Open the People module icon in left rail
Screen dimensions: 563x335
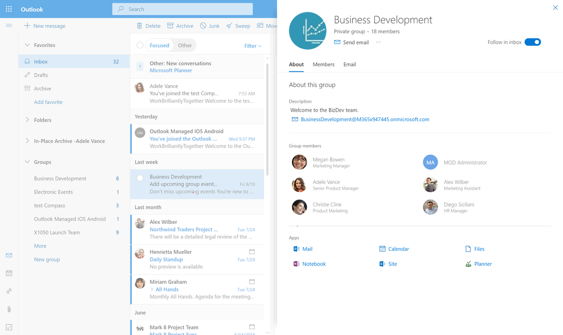pos(9,291)
